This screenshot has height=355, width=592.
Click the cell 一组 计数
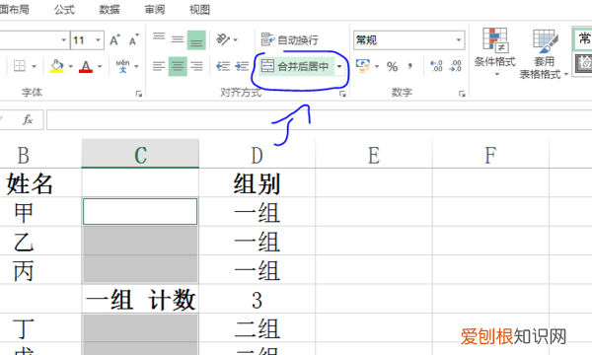coord(140,299)
